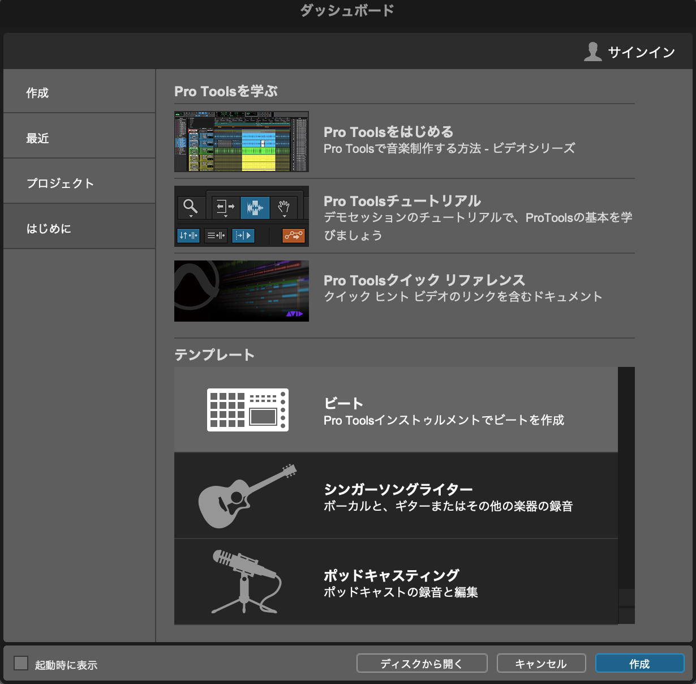The image size is (696, 684).
Task: Click the ポッドキャストの録音と編集 description
Action: point(401,592)
